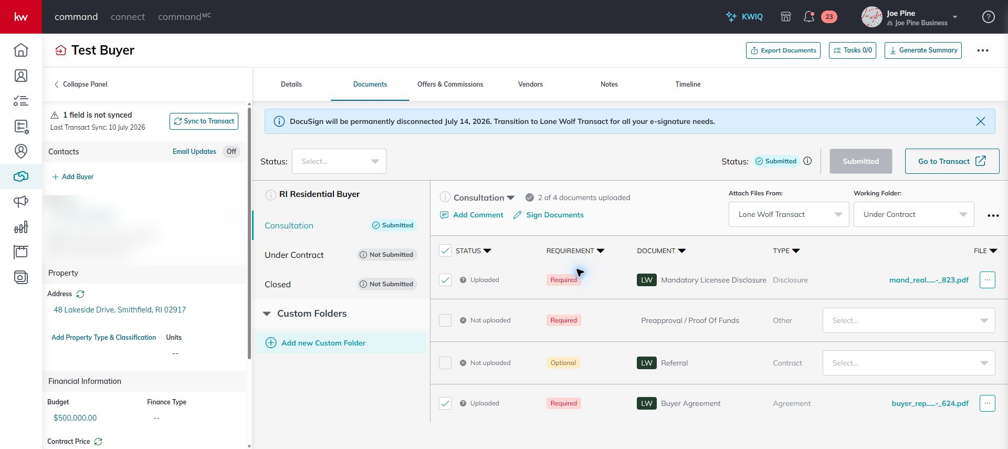1008x449 pixels.
Task: Open the Reports chart sidebar icon
Action: (21, 227)
